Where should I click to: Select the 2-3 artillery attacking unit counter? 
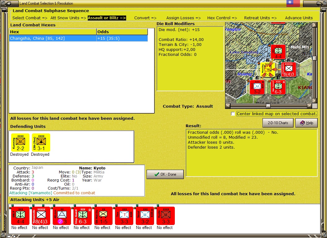click(x=62, y=216)
